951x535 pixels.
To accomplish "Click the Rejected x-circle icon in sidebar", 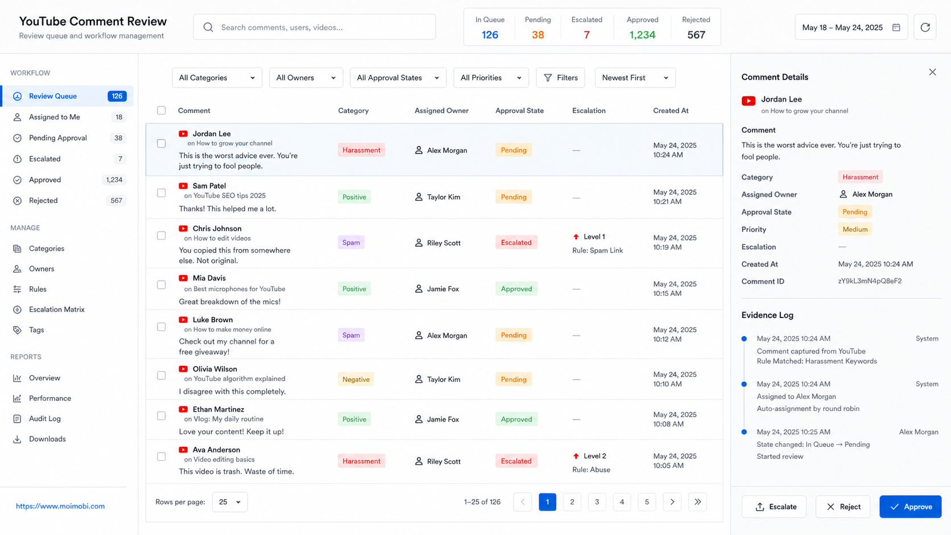I will click(x=17, y=201).
